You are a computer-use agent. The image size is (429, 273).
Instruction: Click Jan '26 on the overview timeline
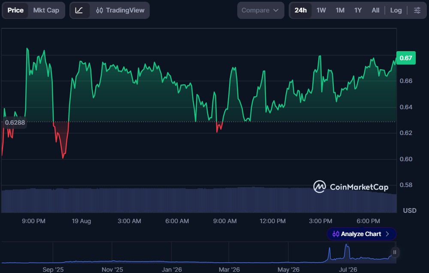(172, 270)
